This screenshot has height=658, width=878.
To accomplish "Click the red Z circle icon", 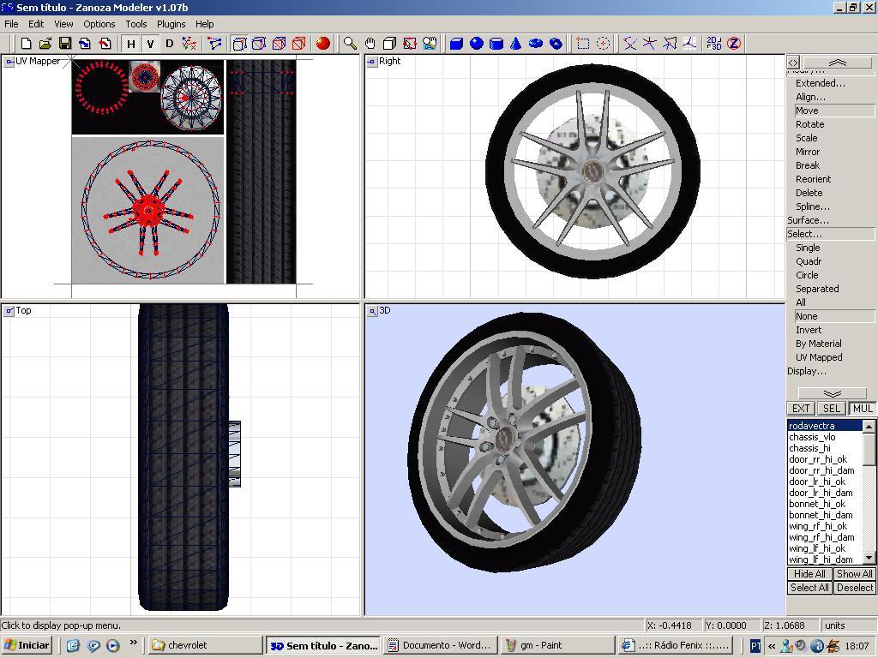I will [734, 44].
